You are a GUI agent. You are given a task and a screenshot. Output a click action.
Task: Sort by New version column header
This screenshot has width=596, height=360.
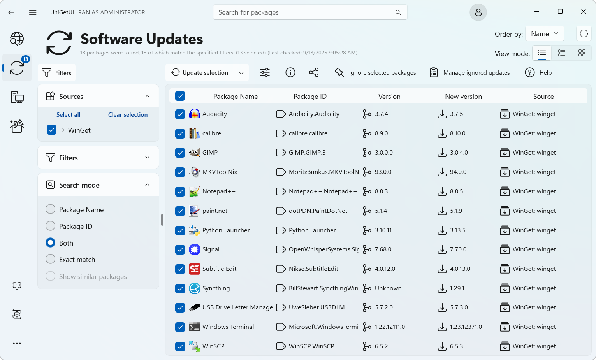(x=463, y=97)
